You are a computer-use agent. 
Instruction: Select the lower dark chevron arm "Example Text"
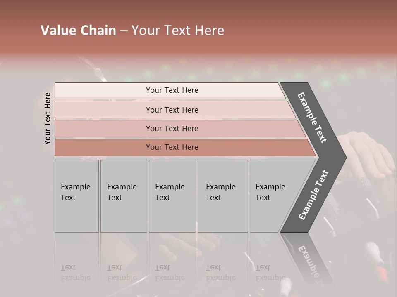point(313,195)
